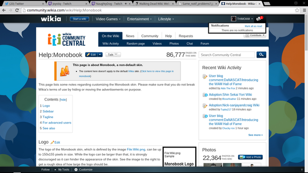The image size is (308, 173).
Task: Click the Edit page button
Action: pyautogui.click(x=91, y=55)
